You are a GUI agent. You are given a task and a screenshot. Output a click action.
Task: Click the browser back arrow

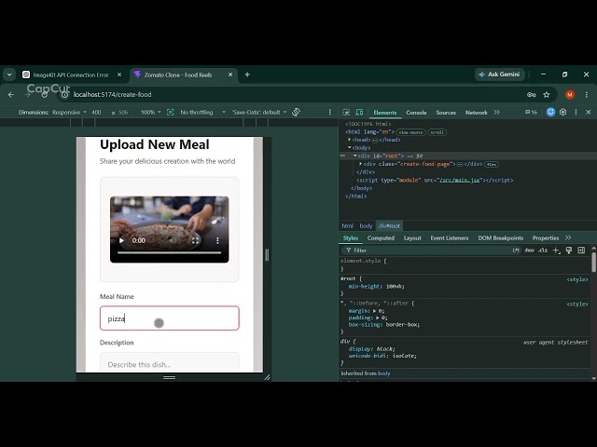(11, 95)
